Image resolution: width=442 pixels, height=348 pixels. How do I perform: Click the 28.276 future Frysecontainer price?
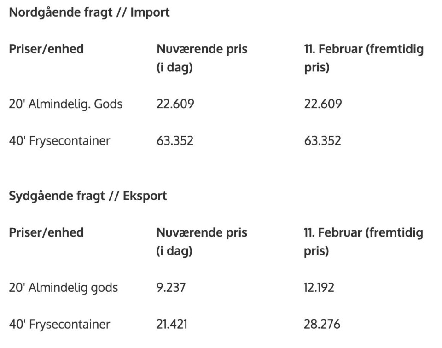coord(322,324)
